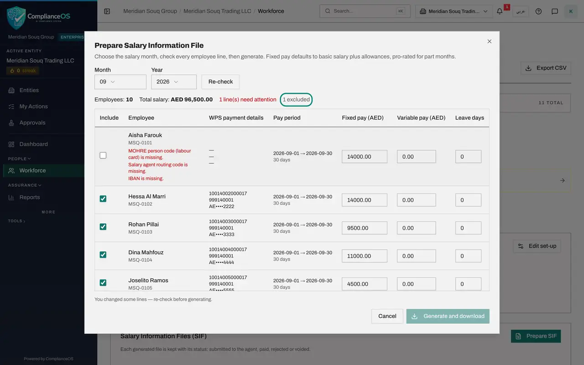This screenshot has width=584, height=365.
Task: Uncheck the include box for Rohan Pillai
Action: pyautogui.click(x=103, y=227)
